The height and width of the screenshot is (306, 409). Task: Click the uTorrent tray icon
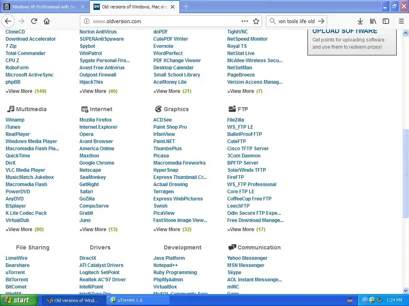pyautogui.click(x=372, y=300)
